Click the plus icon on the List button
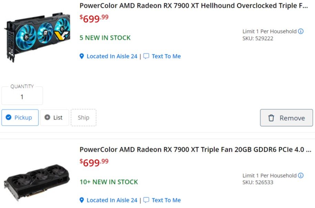 [48, 118]
